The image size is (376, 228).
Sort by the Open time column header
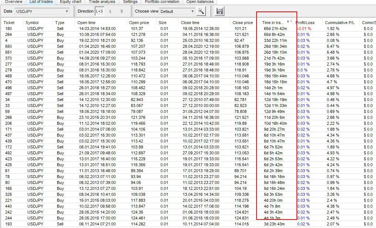pos(86,23)
